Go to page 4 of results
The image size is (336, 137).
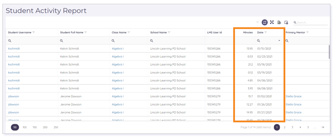(300, 127)
